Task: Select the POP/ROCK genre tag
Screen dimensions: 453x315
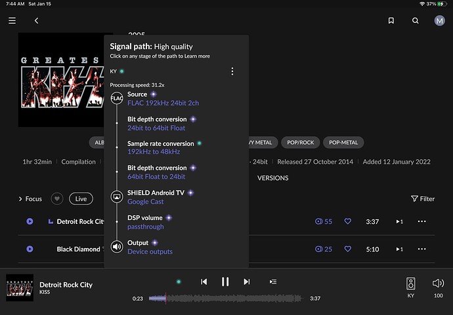Action: 300,142
